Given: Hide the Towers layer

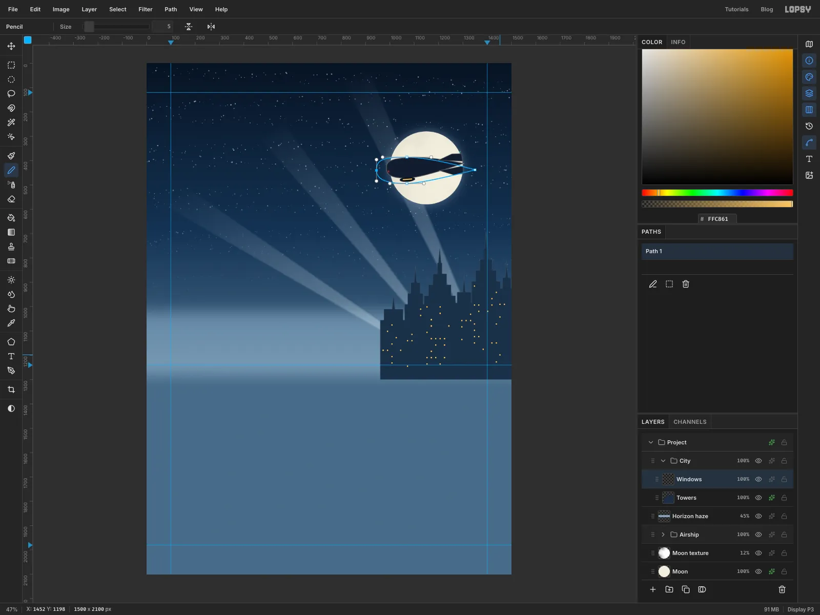Looking at the screenshot, I should coord(758,498).
